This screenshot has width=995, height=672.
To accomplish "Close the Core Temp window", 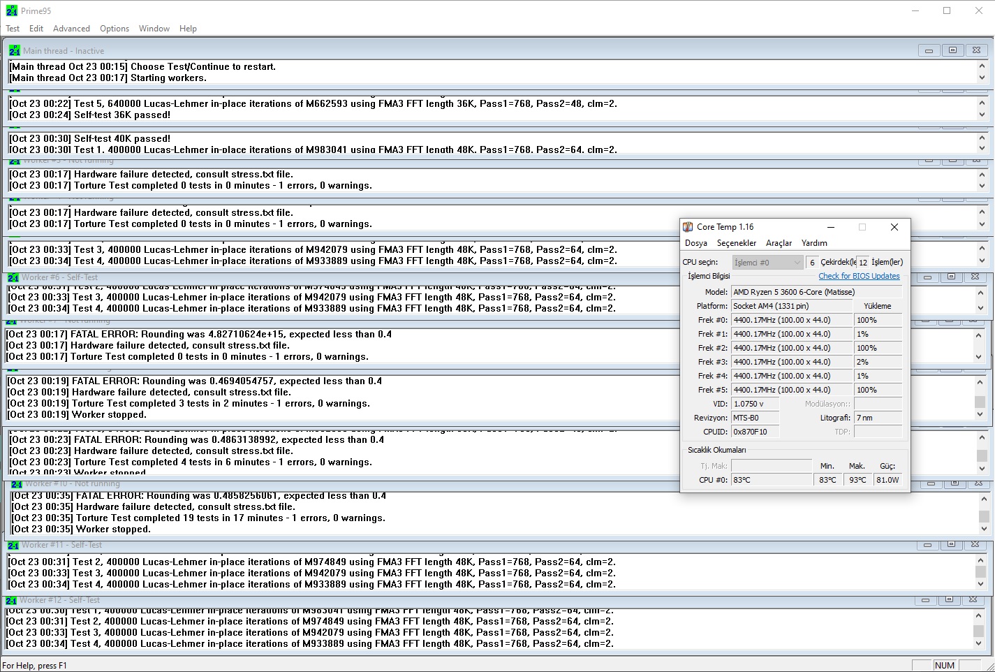I will [x=894, y=227].
